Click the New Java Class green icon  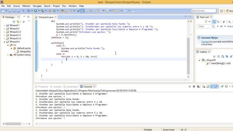pos(54,11)
